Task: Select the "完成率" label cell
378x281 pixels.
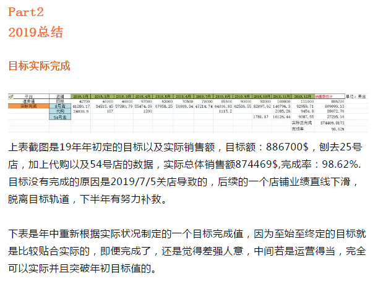Action: [x=300, y=129]
